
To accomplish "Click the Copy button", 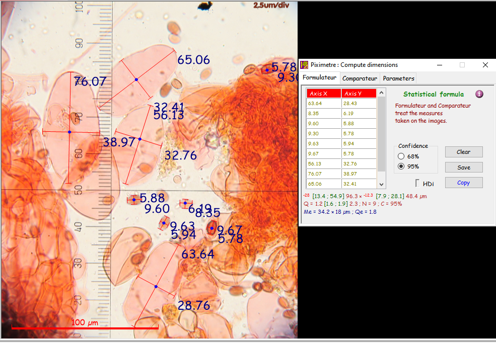I will [x=463, y=183].
